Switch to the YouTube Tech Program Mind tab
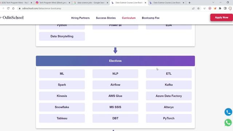Screen dimensions: 233x131 point(15,3)
